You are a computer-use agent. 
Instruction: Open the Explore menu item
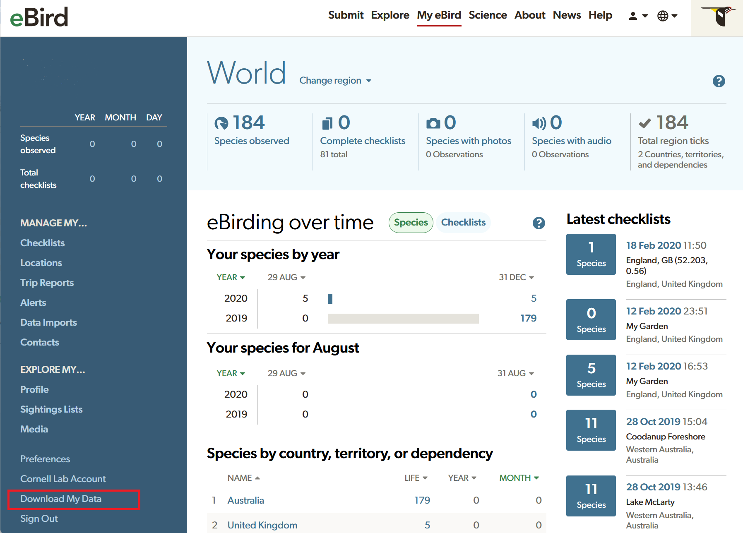point(390,15)
